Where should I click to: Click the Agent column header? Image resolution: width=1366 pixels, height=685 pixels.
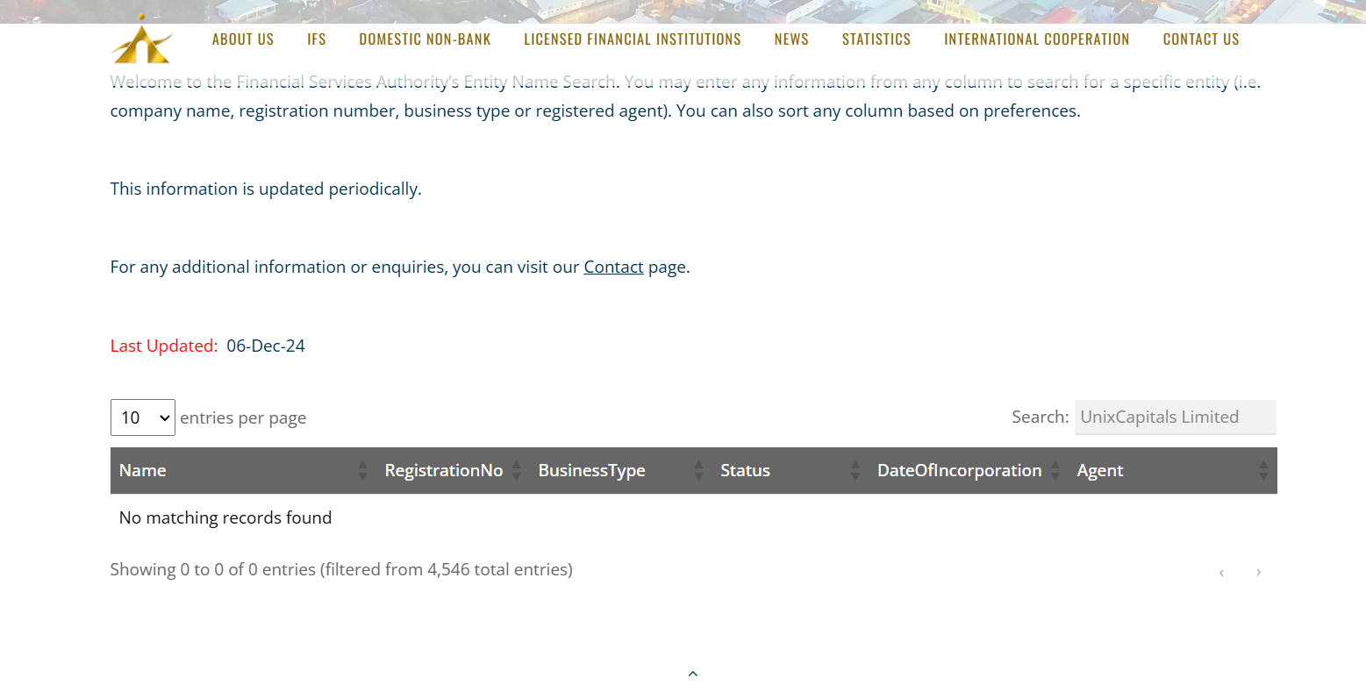pyautogui.click(x=1173, y=471)
